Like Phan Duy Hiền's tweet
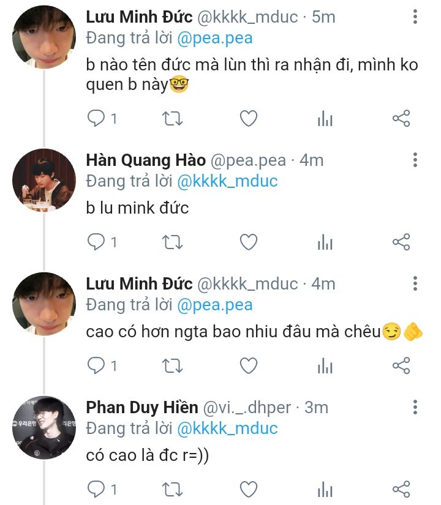 point(248,489)
